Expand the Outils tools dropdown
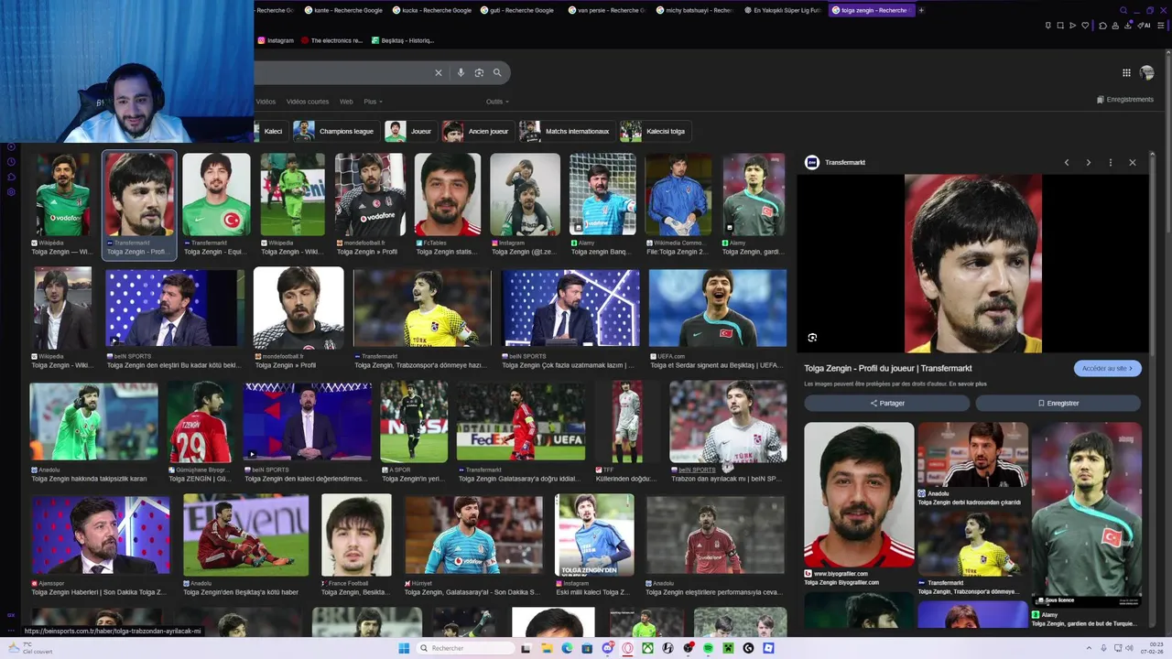The image size is (1172, 659). pyautogui.click(x=497, y=102)
